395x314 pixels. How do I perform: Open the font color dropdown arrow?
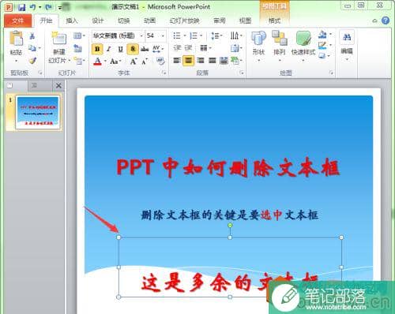[x=105, y=62]
